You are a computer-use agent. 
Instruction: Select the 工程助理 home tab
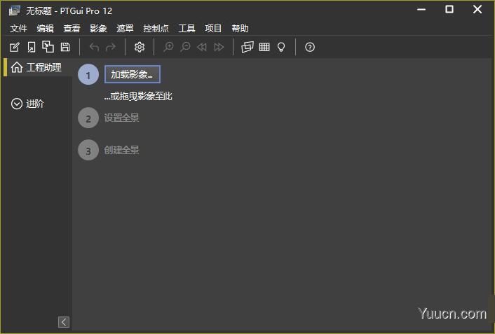[x=36, y=67]
